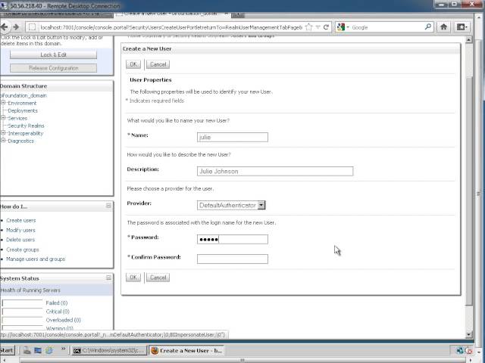Focus the Password input field
Image resolution: width=485 pixels, height=363 pixels.
point(233,239)
